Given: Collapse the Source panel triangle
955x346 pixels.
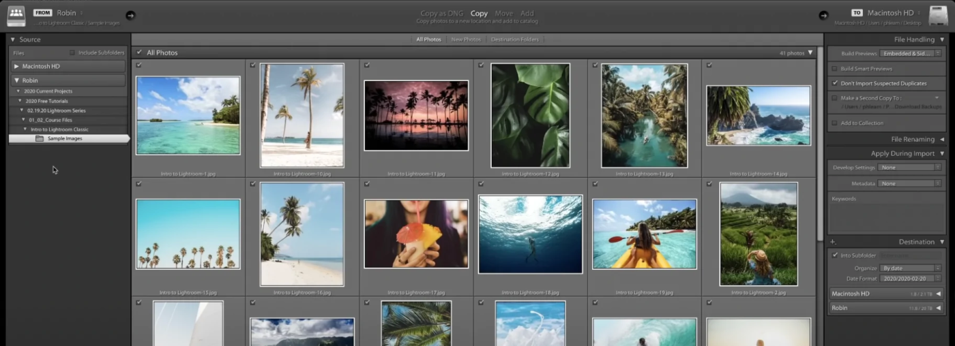Looking at the screenshot, I should coord(13,40).
